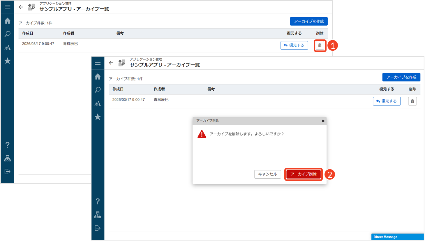Click the back arrow in the front window header

click(x=111, y=63)
